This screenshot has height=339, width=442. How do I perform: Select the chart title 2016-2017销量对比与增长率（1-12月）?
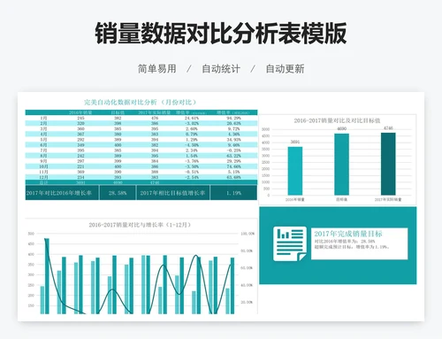(x=140, y=225)
